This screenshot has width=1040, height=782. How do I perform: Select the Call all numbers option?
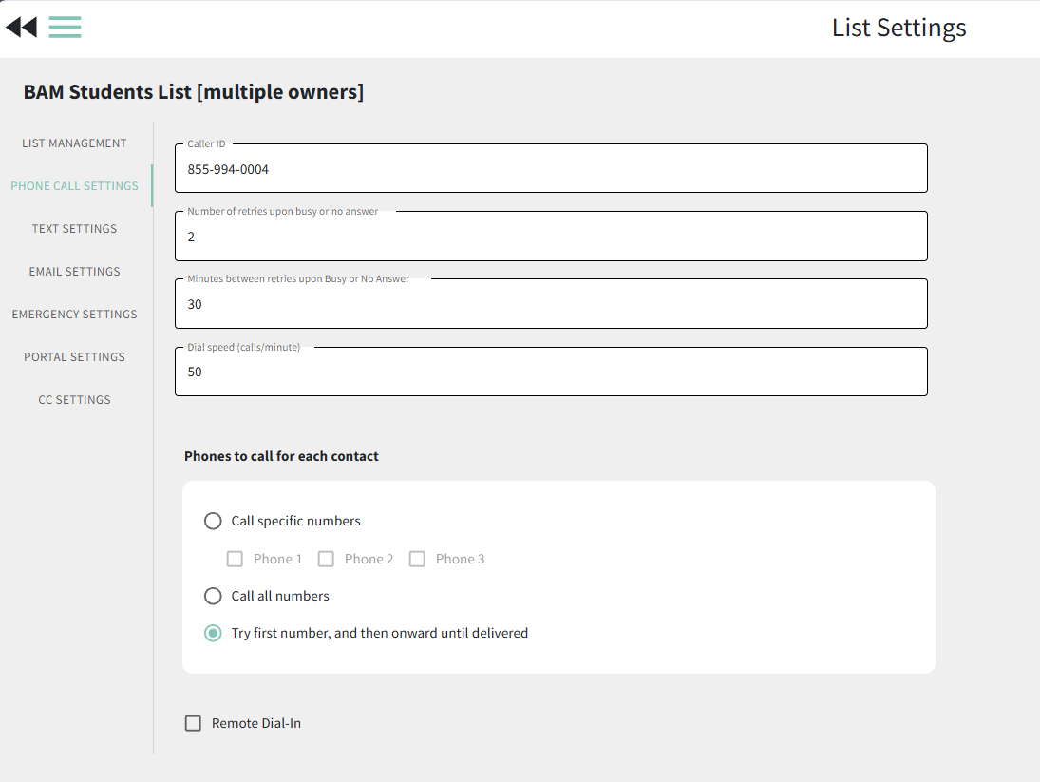pos(213,596)
